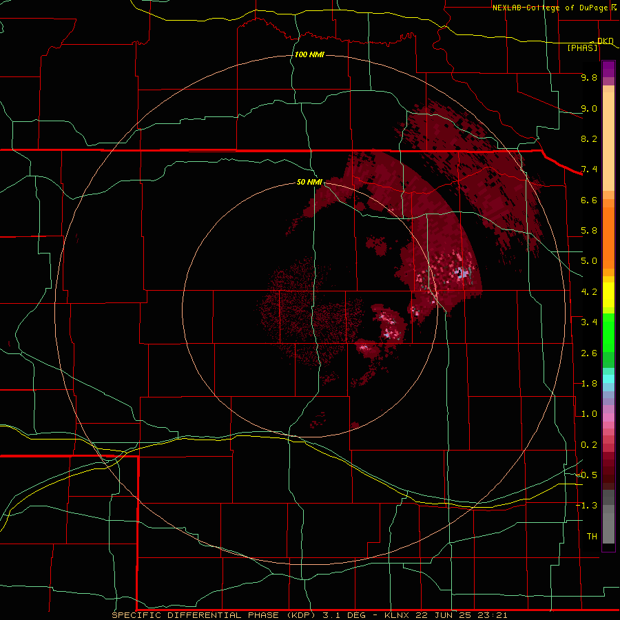Click the 5.8 scale value
The height and width of the screenshot is (620, 620).
(x=589, y=231)
